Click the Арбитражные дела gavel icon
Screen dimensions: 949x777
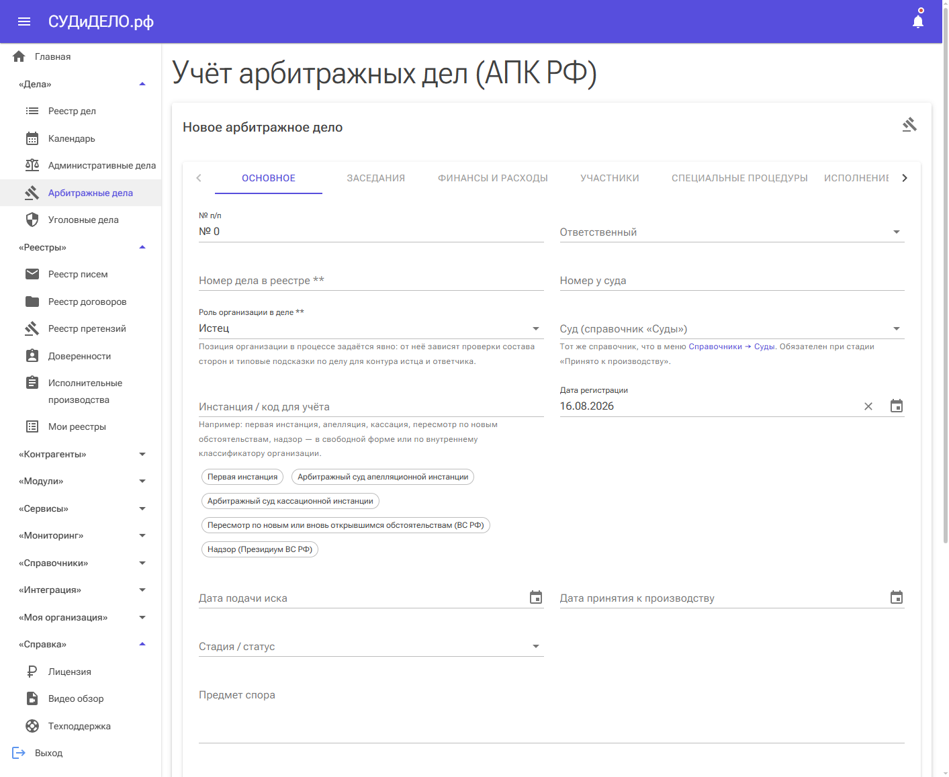tap(32, 193)
